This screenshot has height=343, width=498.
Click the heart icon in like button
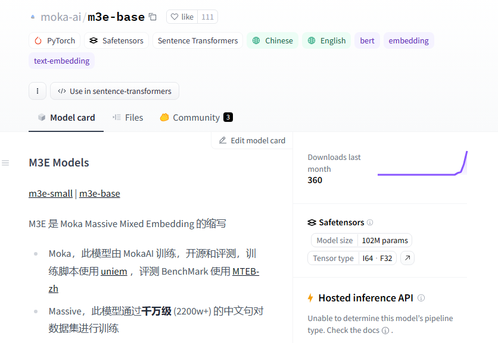point(175,17)
